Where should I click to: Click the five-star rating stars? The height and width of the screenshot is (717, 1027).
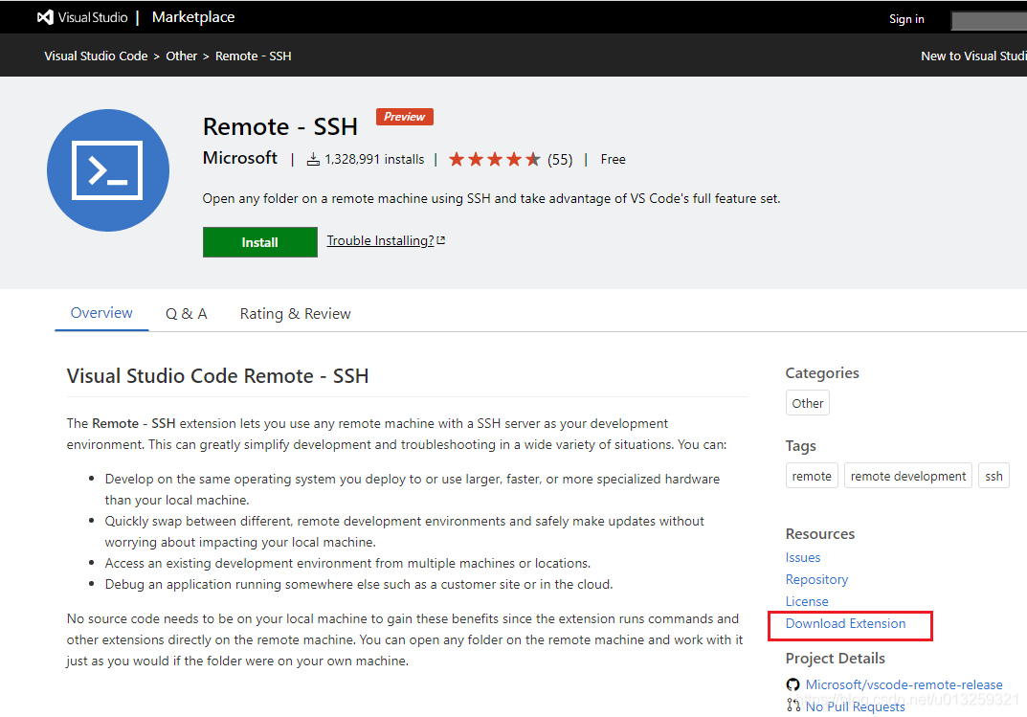495,159
